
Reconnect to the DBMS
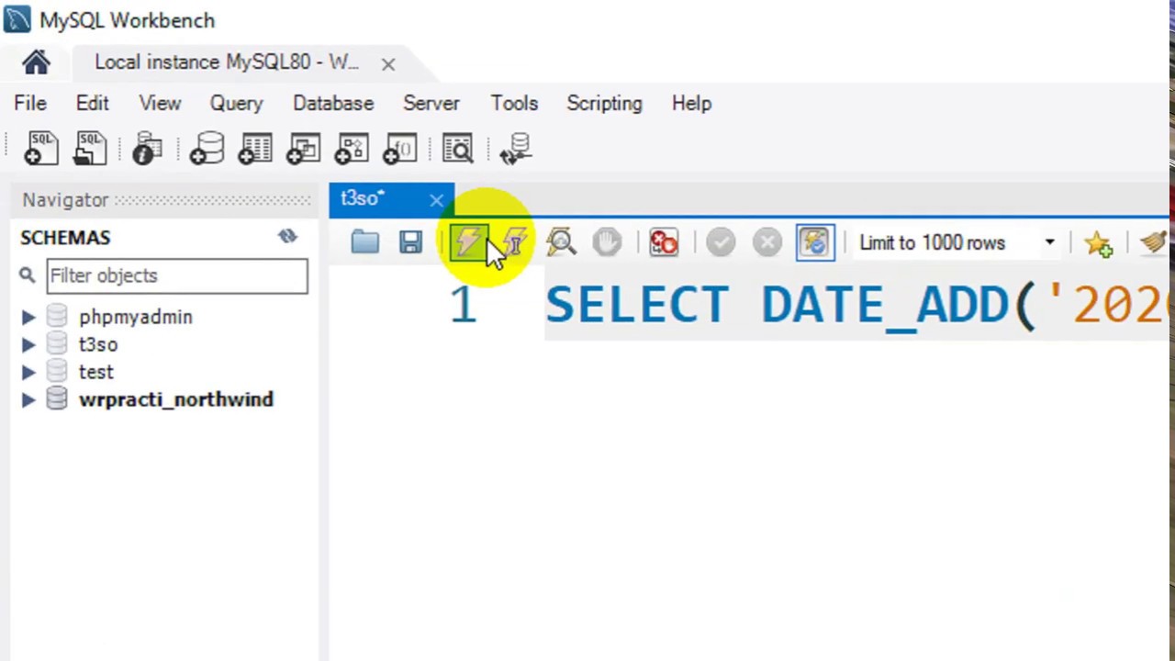(x=516, y=149)
